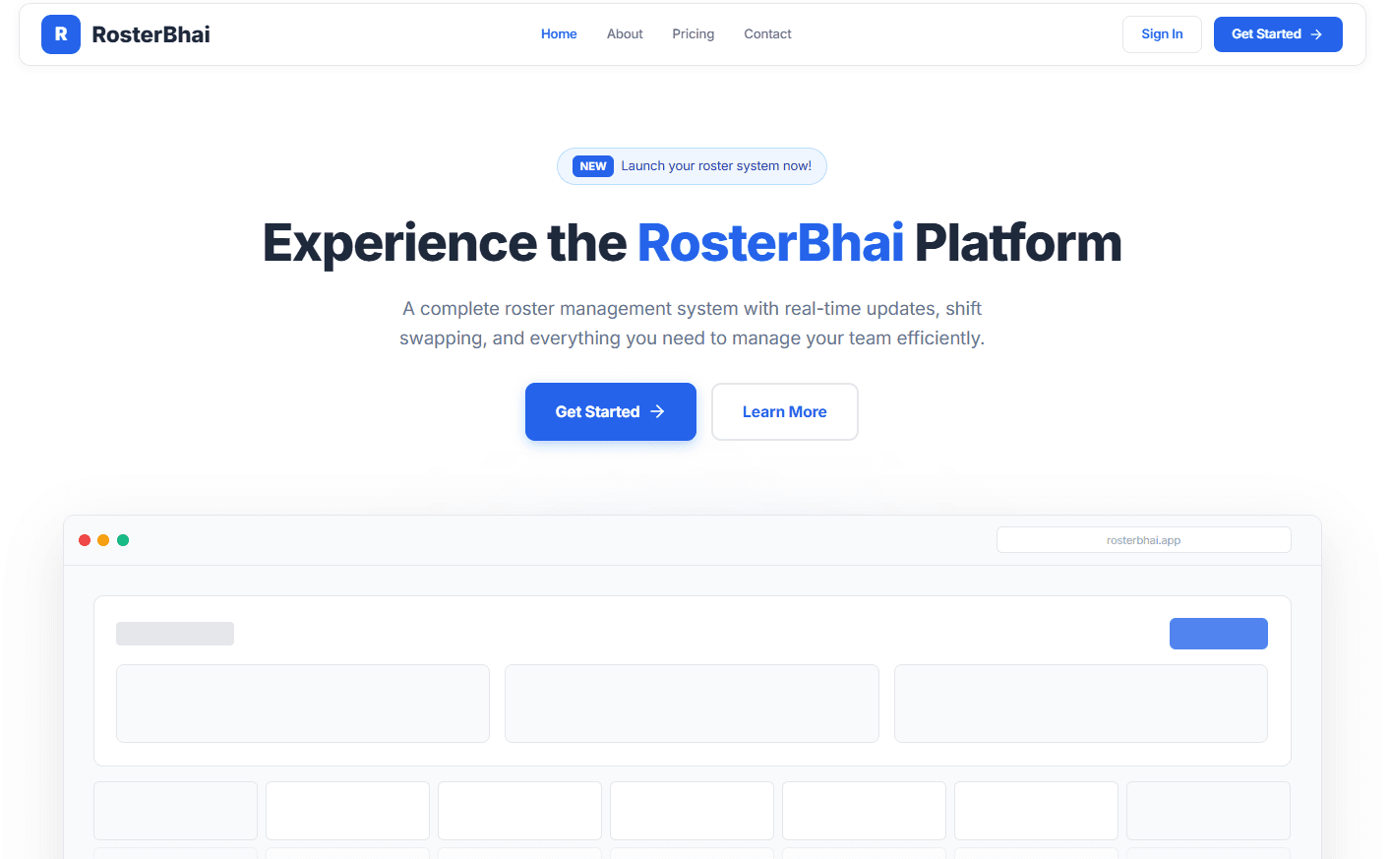1390x859 pixels.
Task: Open the Learn More link
Action: tap(784, 411)
